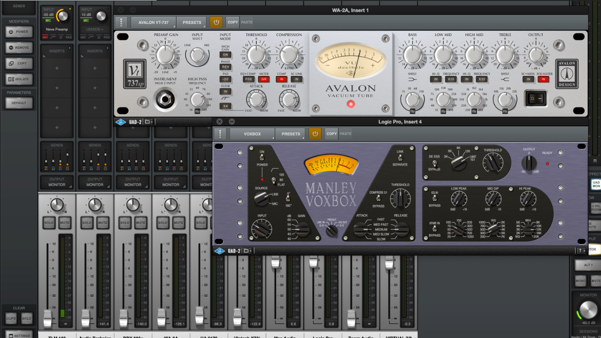Enable 48V phantom power on Neve Preamp channel
Image resolution: width=601 pixels, height=338 pixels.
(44, 37)
